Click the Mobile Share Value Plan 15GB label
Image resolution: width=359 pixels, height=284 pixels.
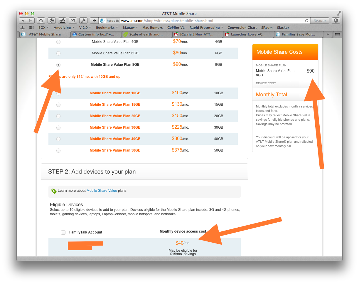115,105
